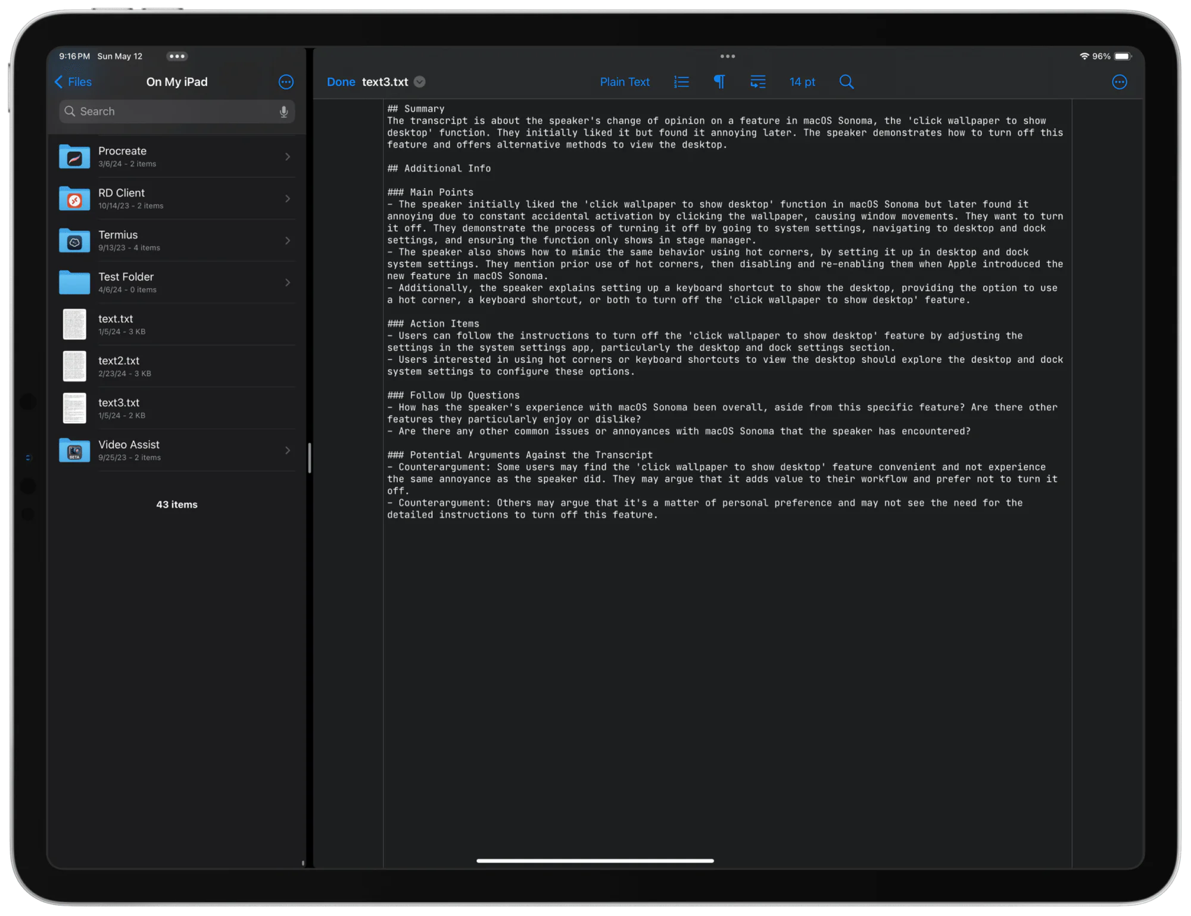Image resolution: width=1191 pixels, height=916 pixels.
Task: Select the text2.txt file
Action: point(177,366)
